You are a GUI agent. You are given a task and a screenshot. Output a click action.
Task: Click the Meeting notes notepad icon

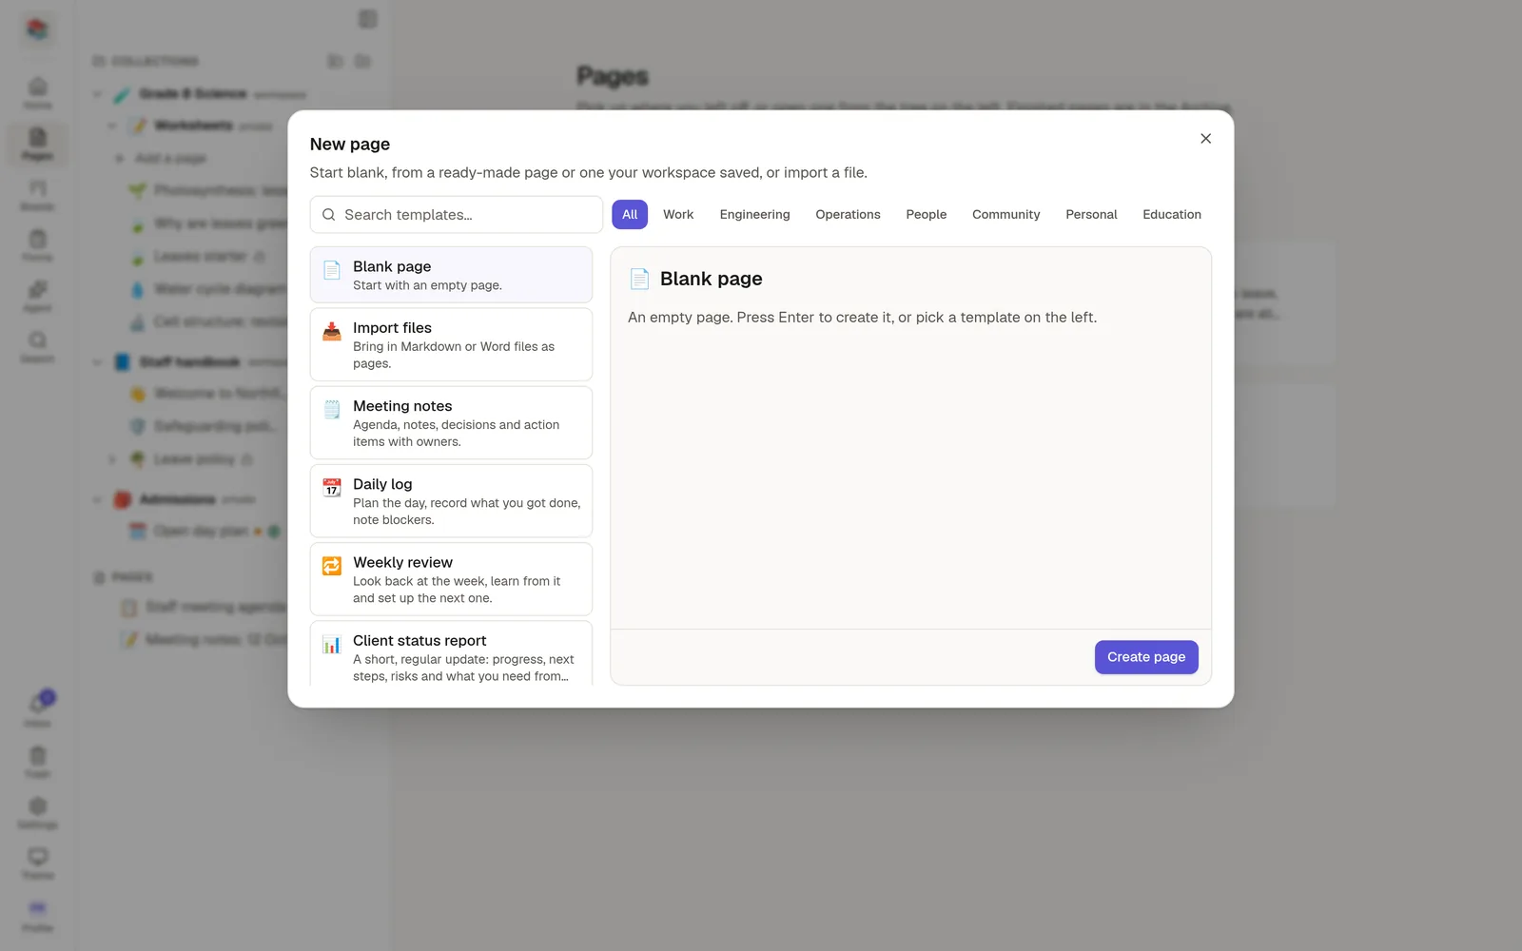332,409
